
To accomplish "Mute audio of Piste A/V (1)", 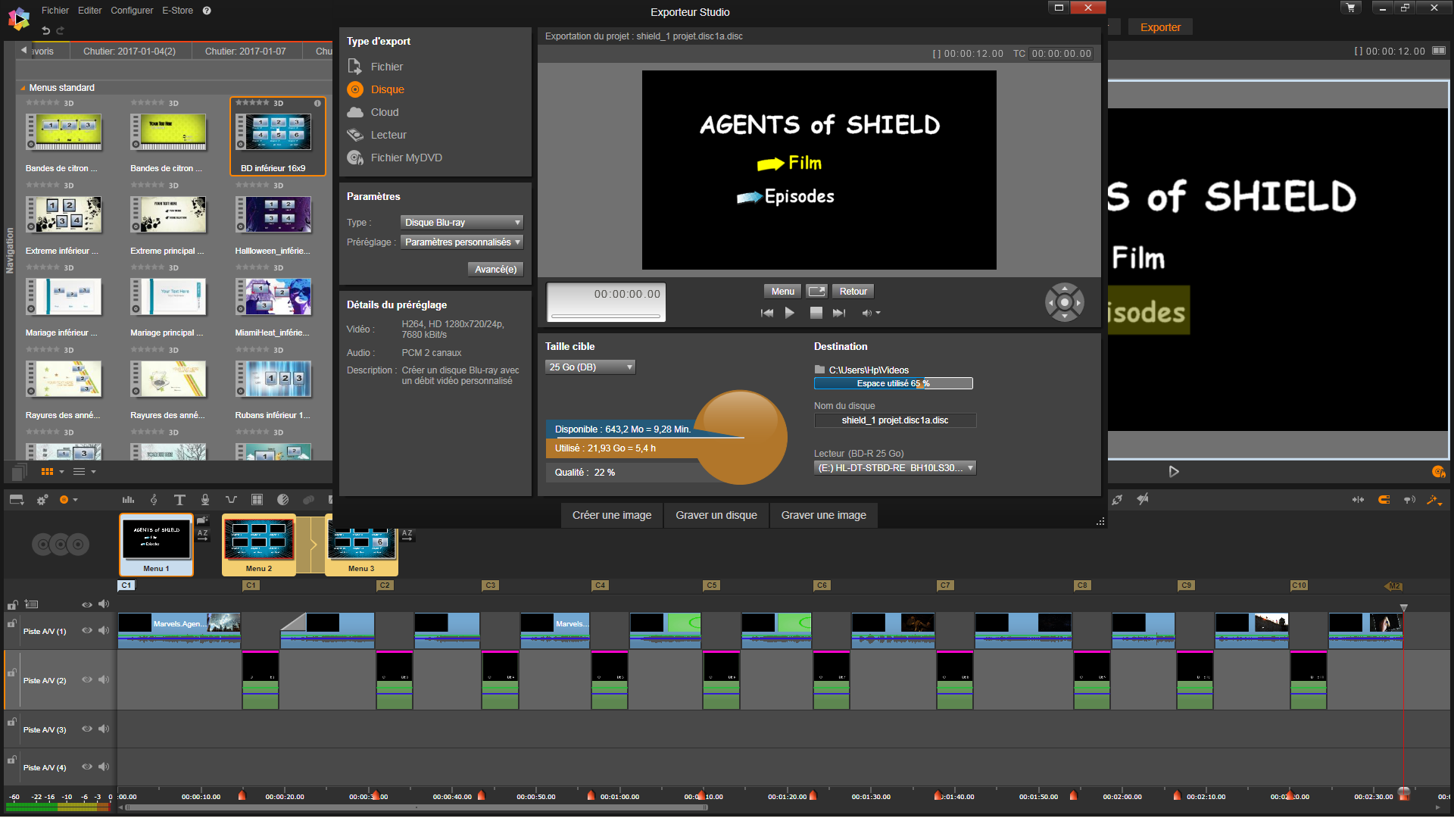I will (x=104, y=630).
